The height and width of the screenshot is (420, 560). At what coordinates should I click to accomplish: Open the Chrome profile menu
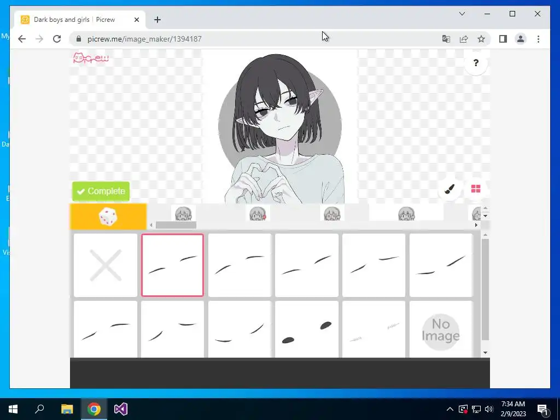pyautogui.click(x=521, y=39)
